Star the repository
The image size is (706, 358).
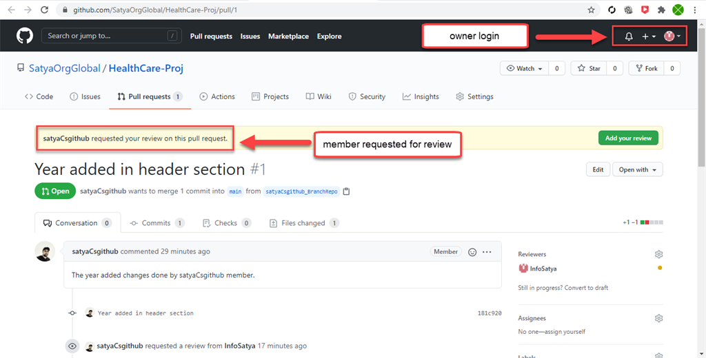[589, 68]
